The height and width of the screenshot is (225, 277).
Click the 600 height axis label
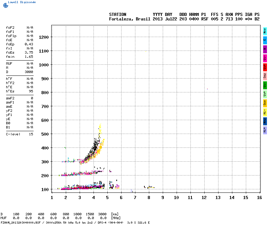pyautogui.click(x=45, y=120)
